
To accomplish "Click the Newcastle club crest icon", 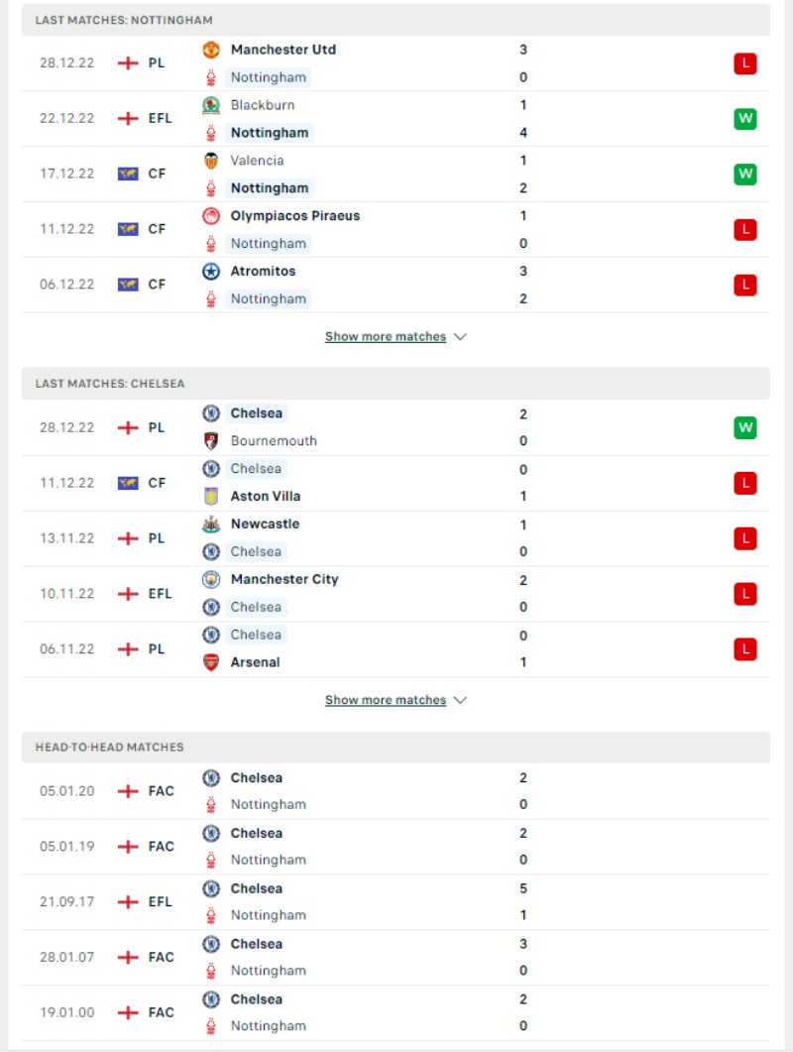I will [x=211, y=524].
